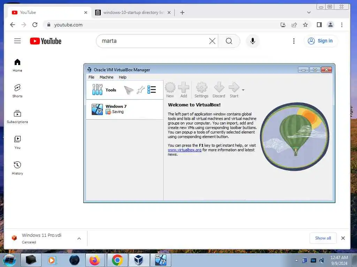The height and width of the screenshot is (267, 357).
Task: Select Tools item in VirtualBox
Action: coord(125,90)
